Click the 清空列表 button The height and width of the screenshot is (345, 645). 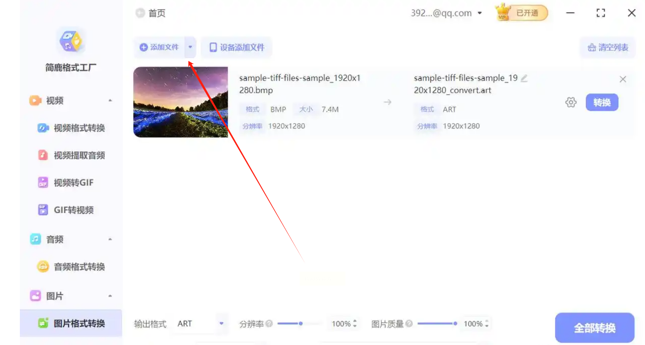pyautogui.click(x=608, y=48)
